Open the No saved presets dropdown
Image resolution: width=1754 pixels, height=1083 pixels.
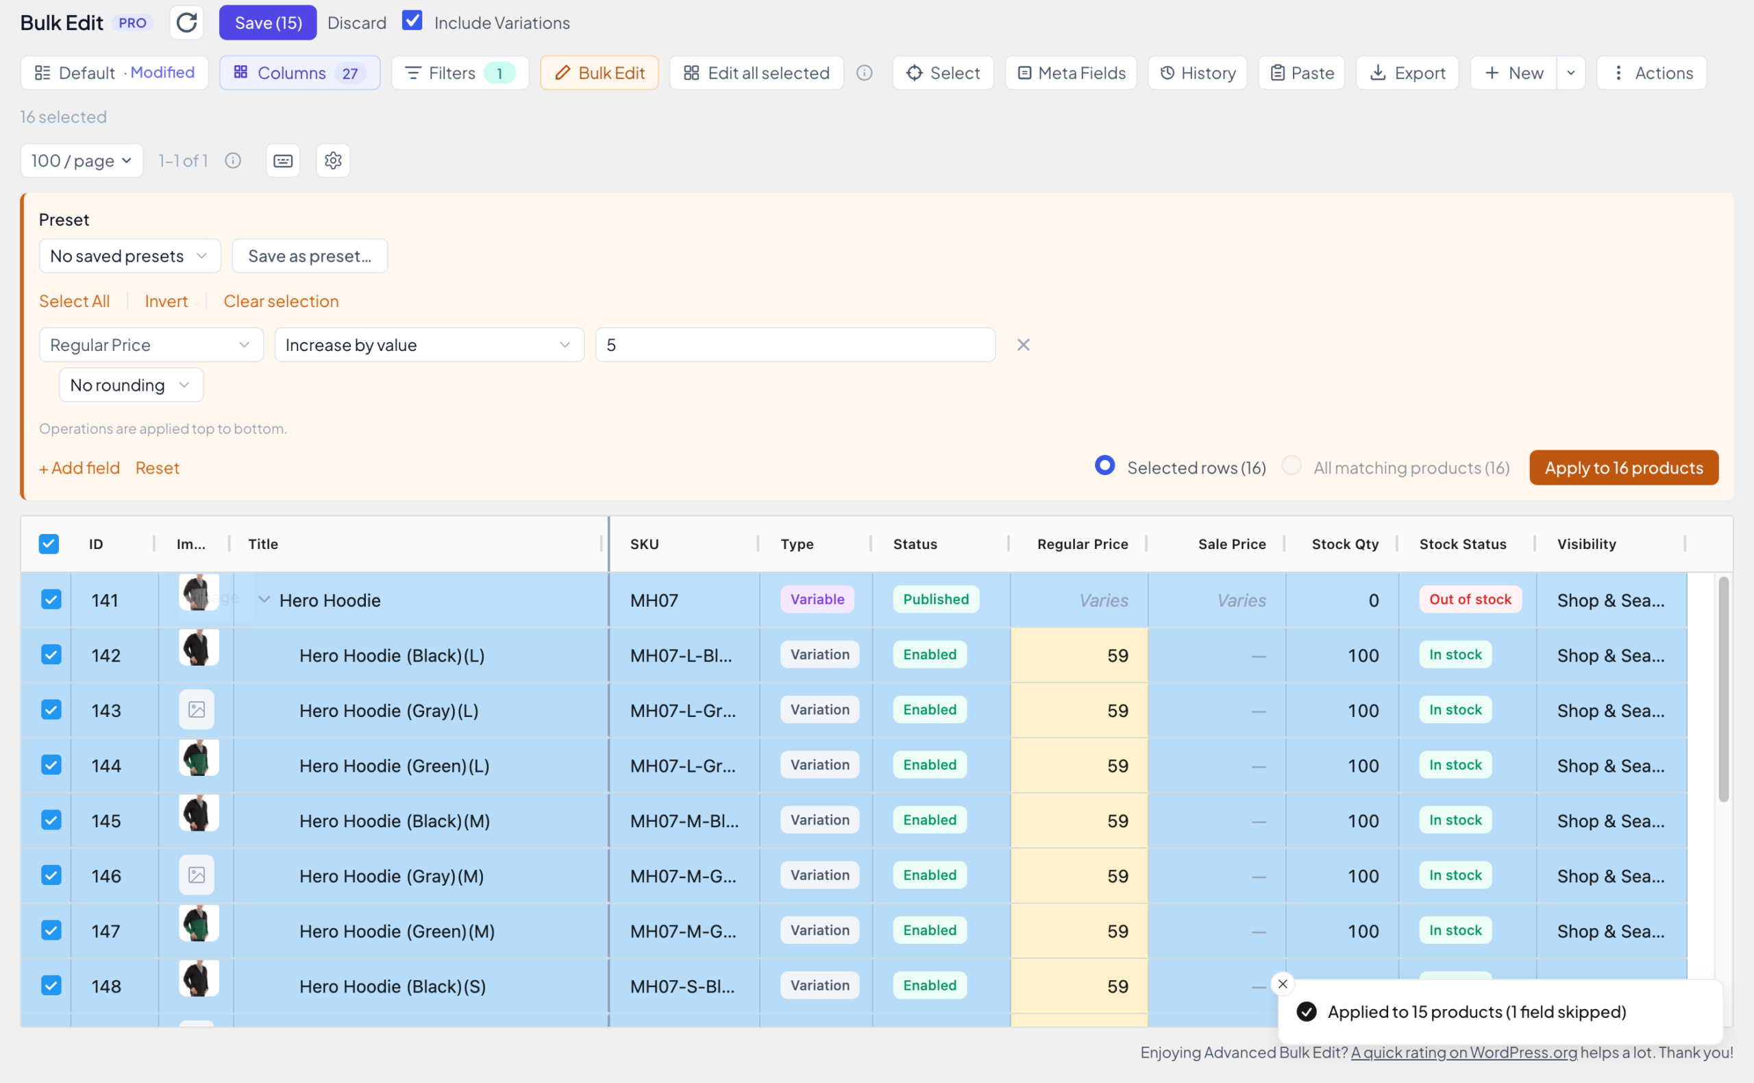(129, 256)
